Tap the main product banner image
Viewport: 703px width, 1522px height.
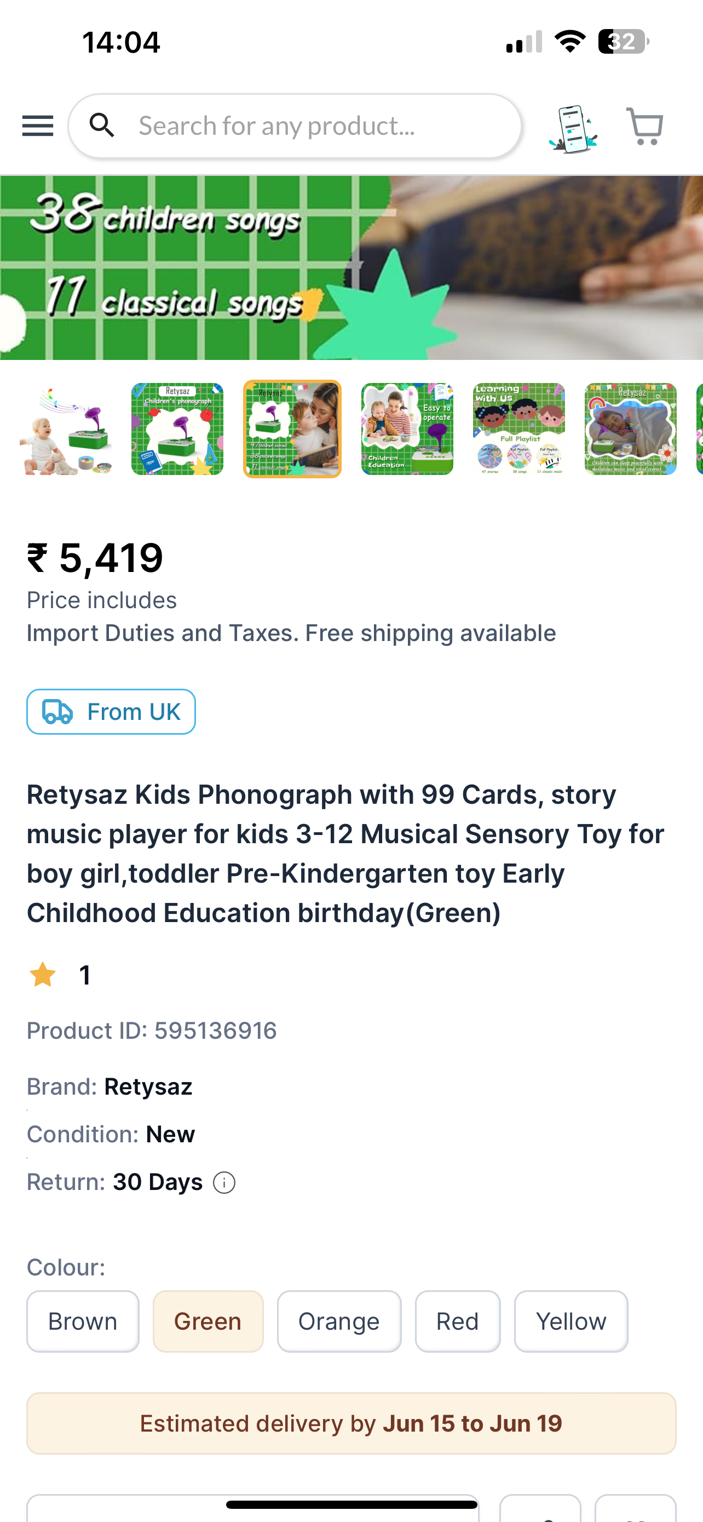click(x=351, y=268)
